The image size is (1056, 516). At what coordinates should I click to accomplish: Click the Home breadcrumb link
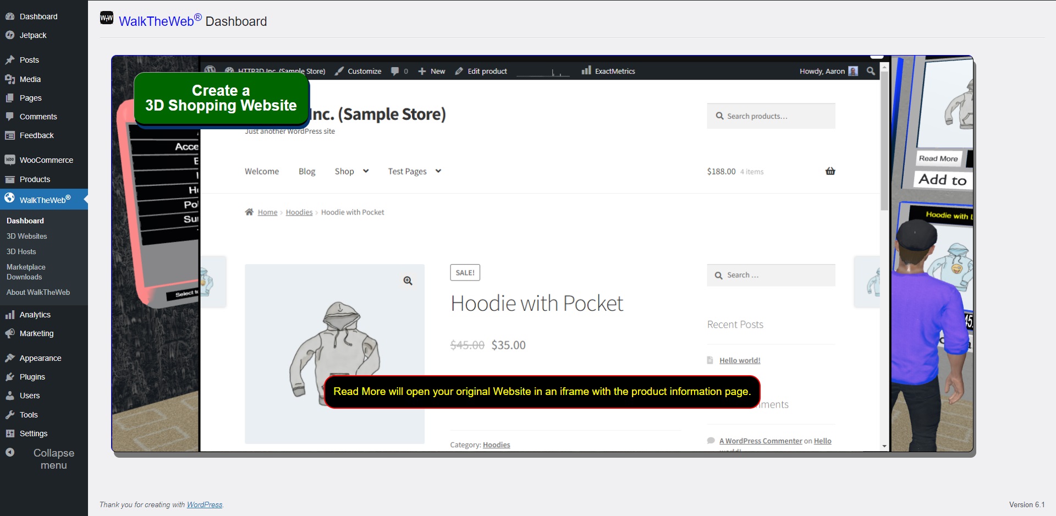pos(268,212)
